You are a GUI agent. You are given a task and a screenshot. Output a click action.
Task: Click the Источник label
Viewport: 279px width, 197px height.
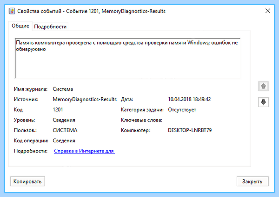tap(26, 99)
